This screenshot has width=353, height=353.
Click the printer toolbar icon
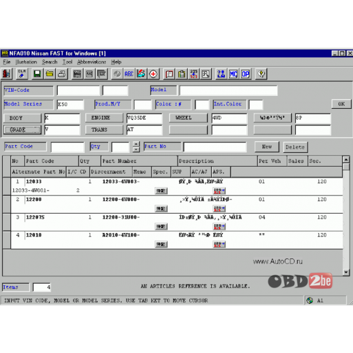tap(62, 74)
